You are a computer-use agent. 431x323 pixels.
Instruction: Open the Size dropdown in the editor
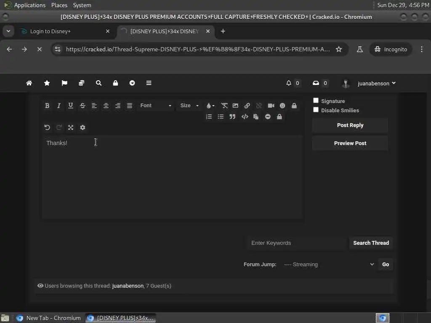[189, 106]
